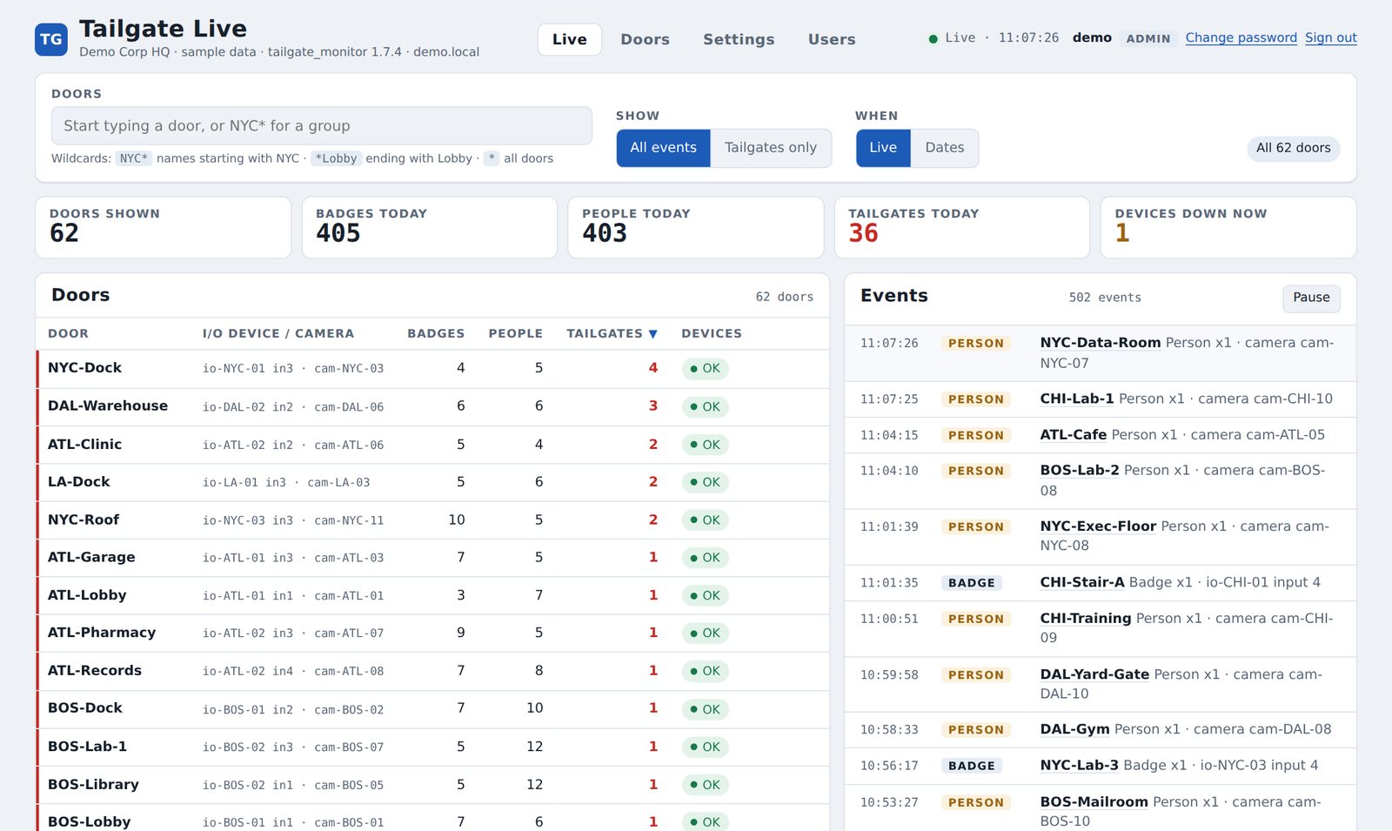Select the All events toggle
The height and width of the screenshot is (831, 1392).
pyautogui.click(x=664, y=148)
